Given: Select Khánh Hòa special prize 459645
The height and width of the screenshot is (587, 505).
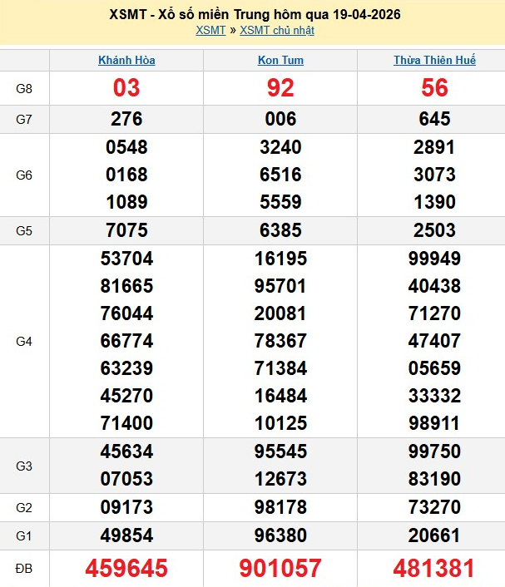Looking at the screenshot, I should tap(126, 568).
